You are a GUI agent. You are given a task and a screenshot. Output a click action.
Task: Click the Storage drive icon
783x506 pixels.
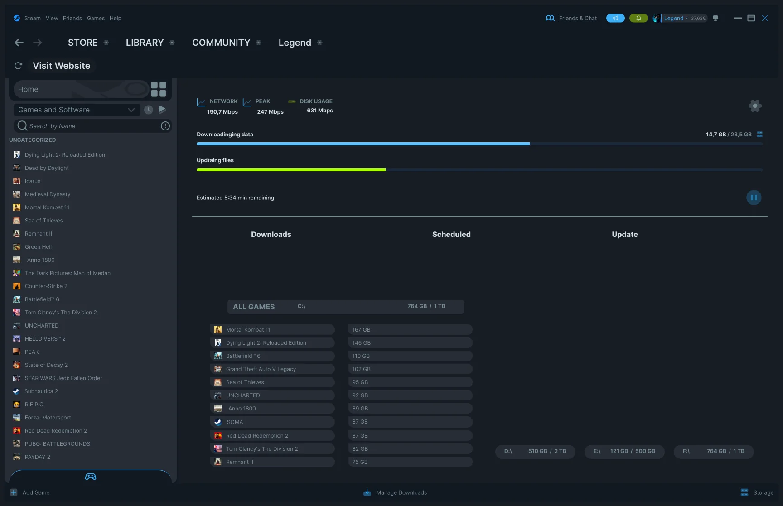point(744,492)
